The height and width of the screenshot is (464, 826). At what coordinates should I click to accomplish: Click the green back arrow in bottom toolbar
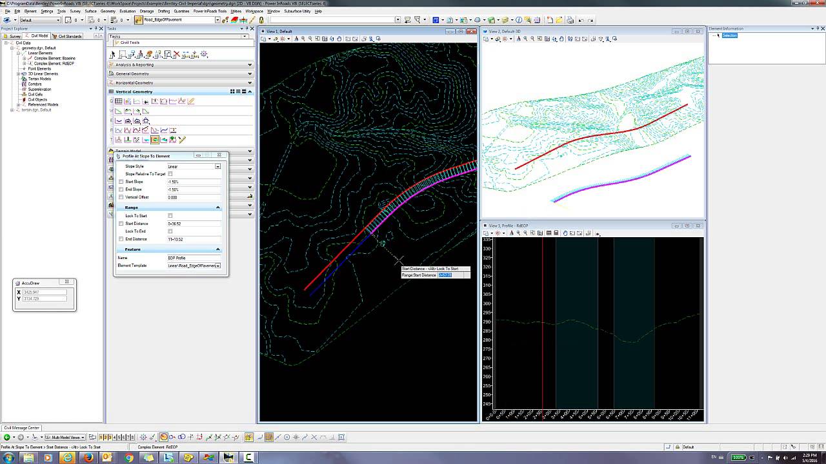tap(6, 437)
